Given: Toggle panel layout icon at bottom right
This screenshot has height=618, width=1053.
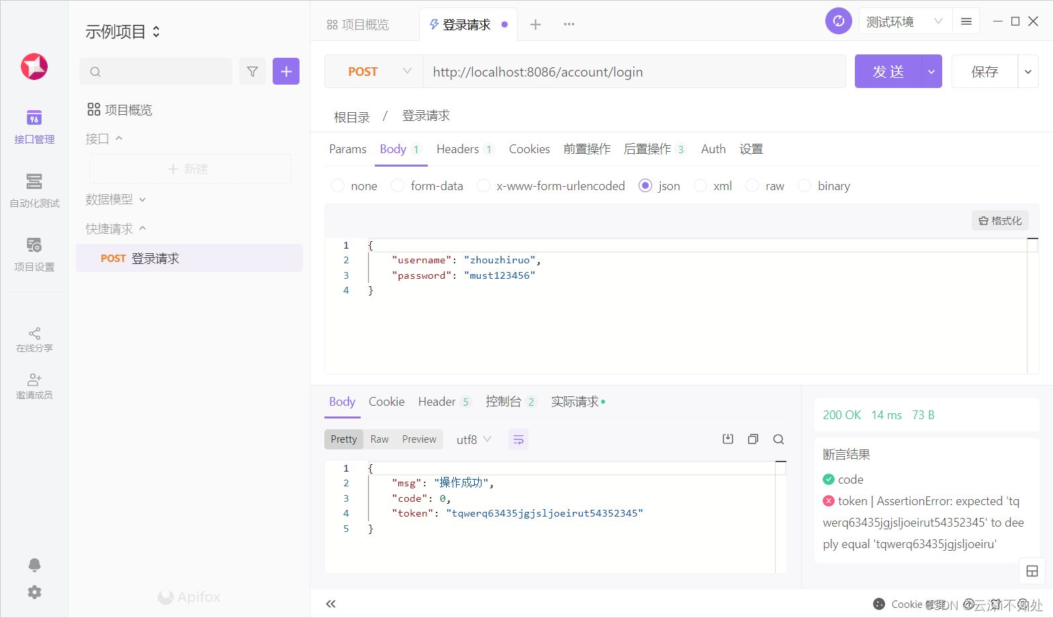Looking at the screenshot, I should [1032, 572].
